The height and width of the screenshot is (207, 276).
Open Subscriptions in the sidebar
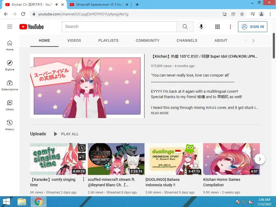pyautogui.click(x=10, y=85)
